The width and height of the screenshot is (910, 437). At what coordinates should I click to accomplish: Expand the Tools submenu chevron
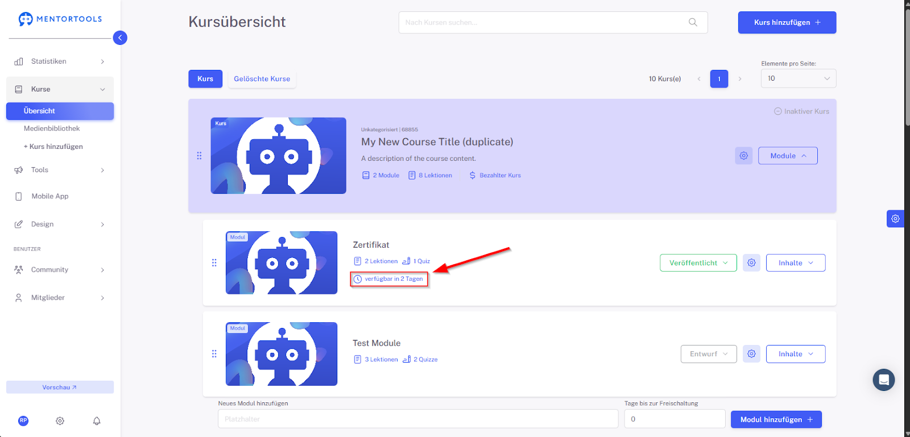tap(102, 170)
